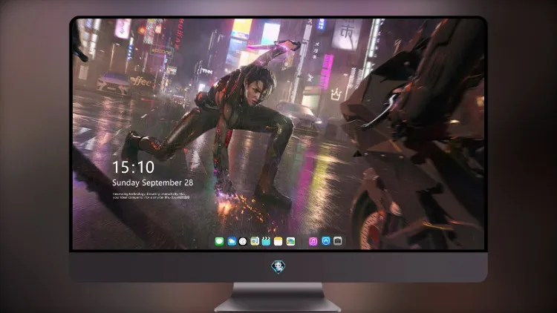The image size is (557, 313).
Task: Open the blue App Store icon
Action: click(x=326, y=241)
